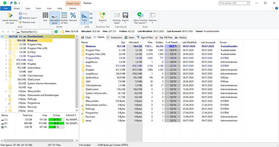Open the Chart view tab
279x147 pixels.
tap(86, 37)
